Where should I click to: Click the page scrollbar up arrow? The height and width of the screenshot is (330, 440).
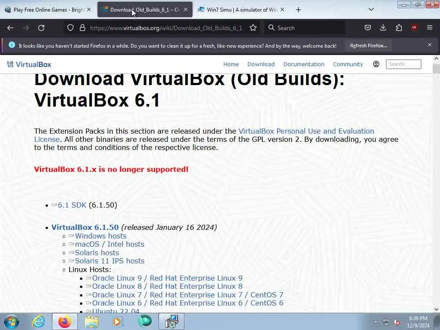click(x=436, y=58)
